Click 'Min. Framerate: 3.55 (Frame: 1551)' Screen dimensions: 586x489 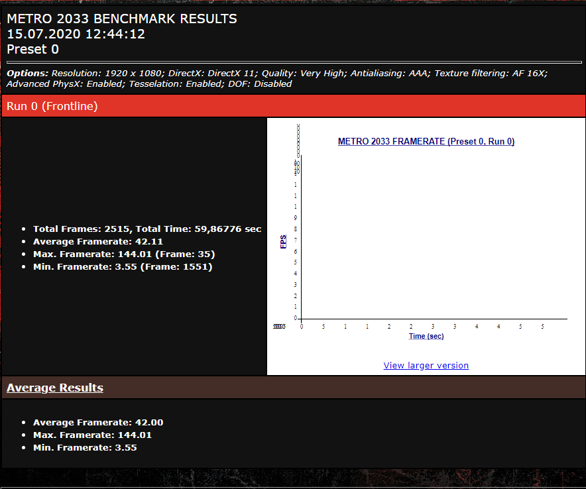123,267
